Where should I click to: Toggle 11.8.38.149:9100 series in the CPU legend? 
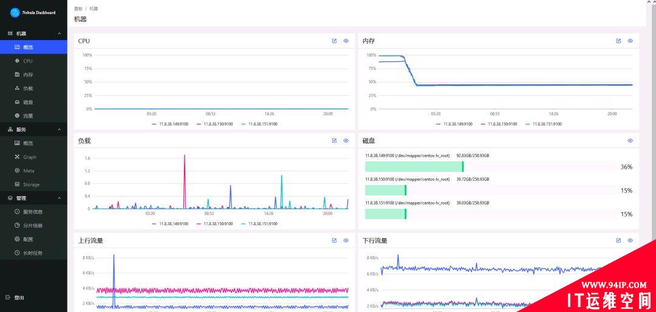tap(170, 124)
